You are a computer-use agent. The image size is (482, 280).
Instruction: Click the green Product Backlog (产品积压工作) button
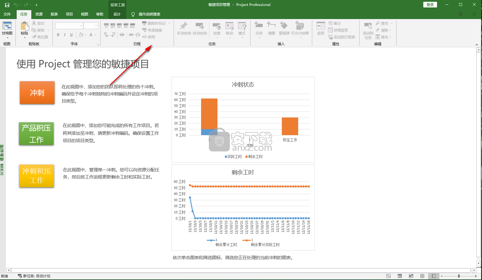(36, 134)
